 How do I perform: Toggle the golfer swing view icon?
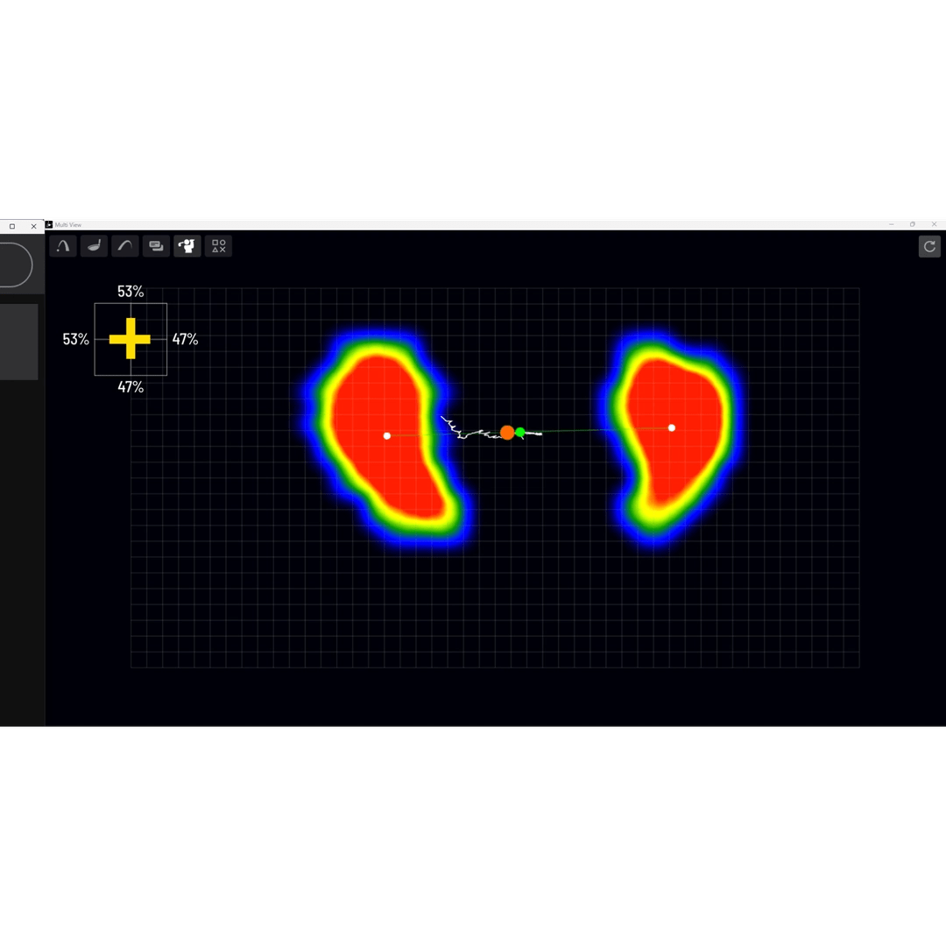point(187,246)
